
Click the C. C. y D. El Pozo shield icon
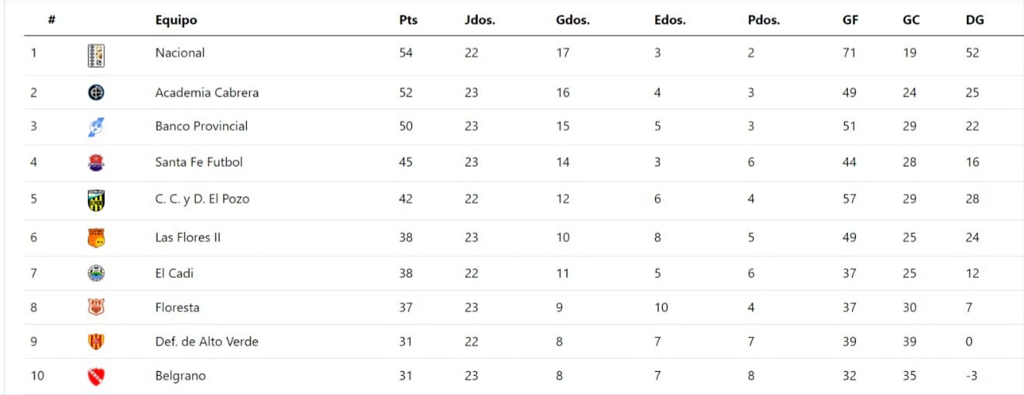tap(96, 200)
